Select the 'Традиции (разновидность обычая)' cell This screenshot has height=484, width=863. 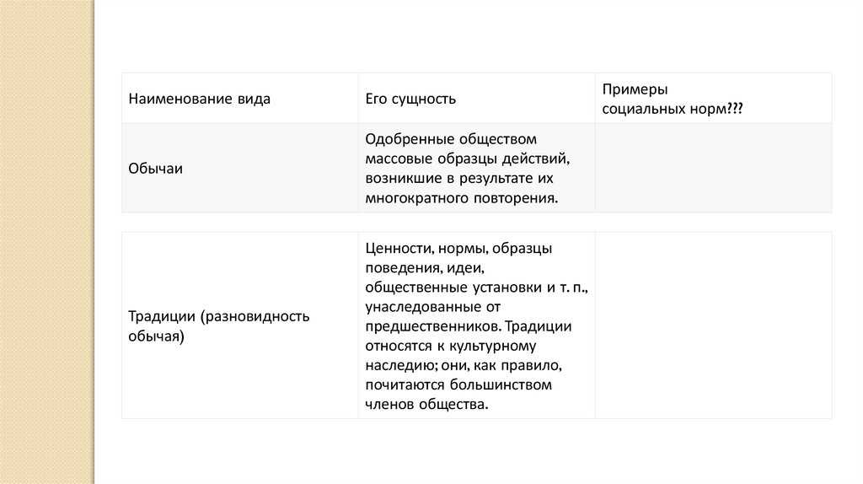(219, 325)
